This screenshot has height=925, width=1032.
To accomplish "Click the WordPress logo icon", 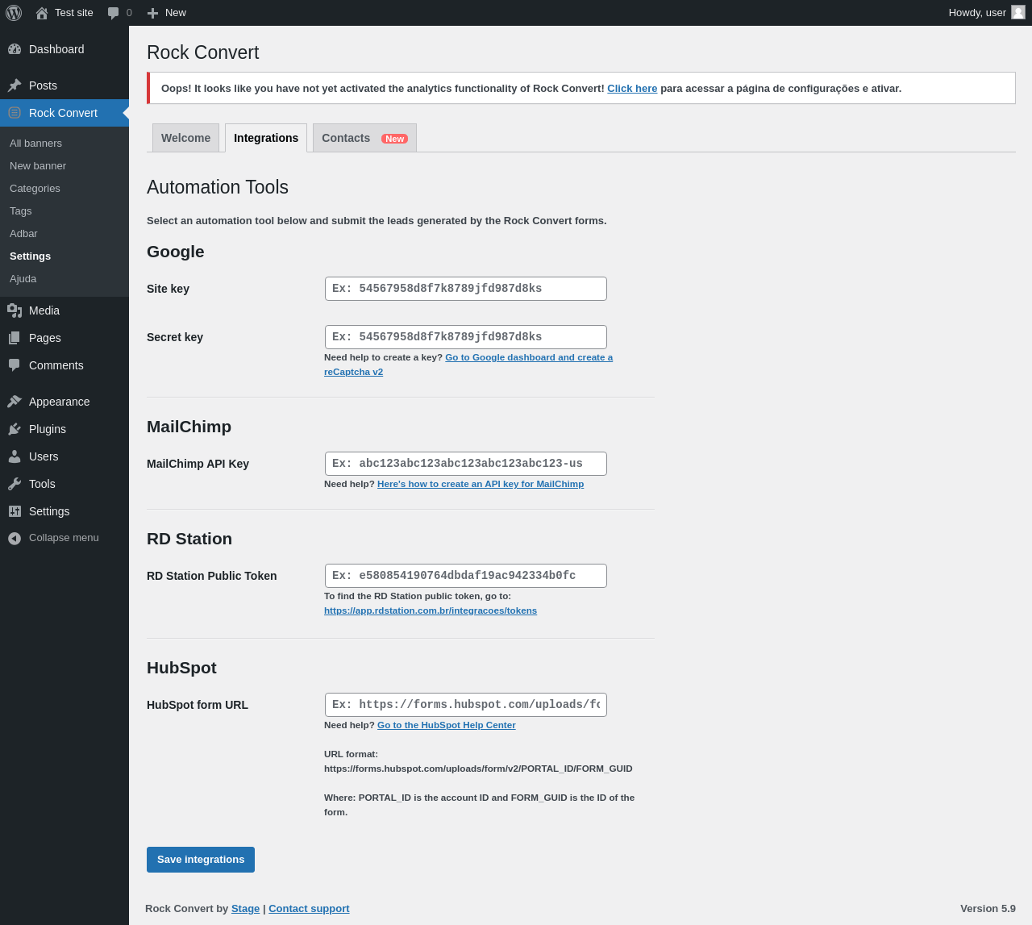I will point(14,13).
